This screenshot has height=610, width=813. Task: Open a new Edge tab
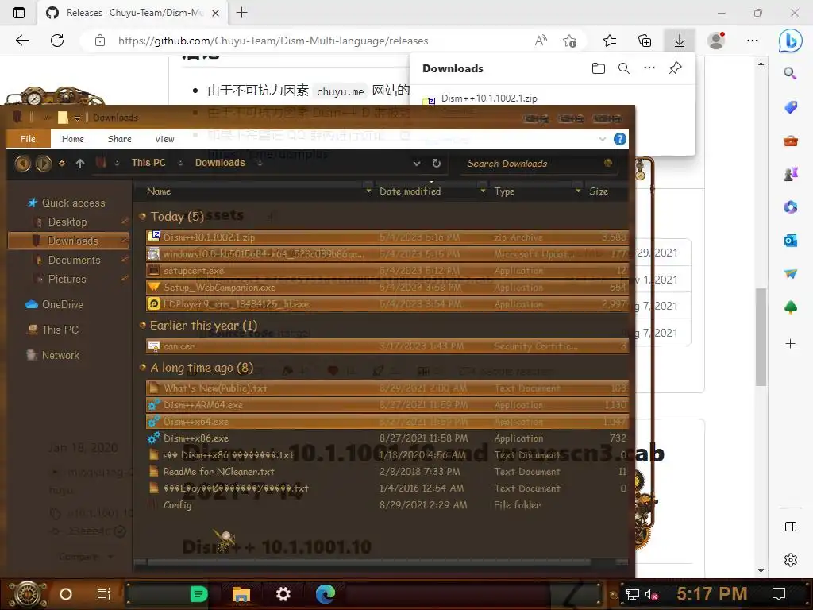(241, 13)
